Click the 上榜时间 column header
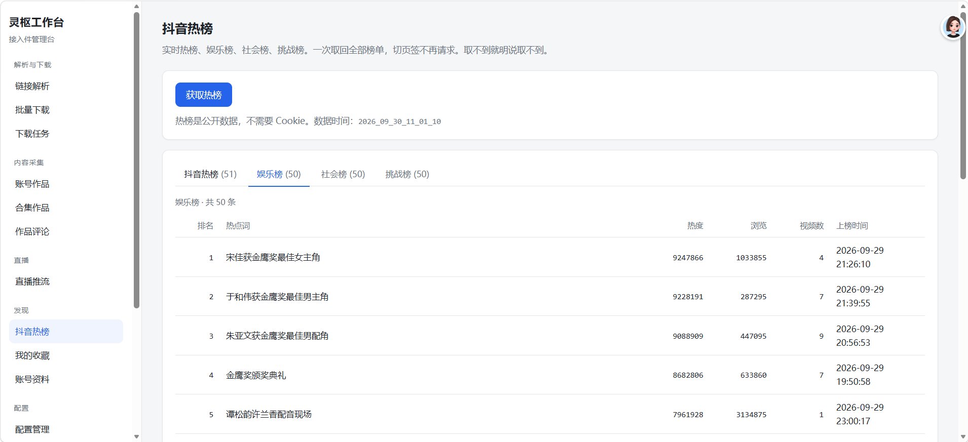The width and height of the screenshot is (968, 442). 852,226
